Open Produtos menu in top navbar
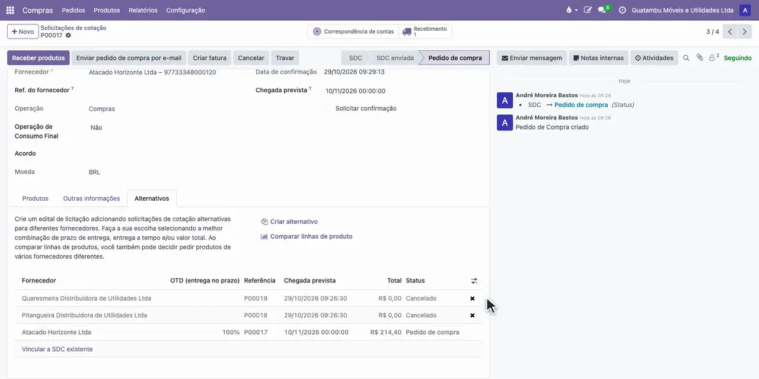759x379 pixels. (x=107, y=10)
